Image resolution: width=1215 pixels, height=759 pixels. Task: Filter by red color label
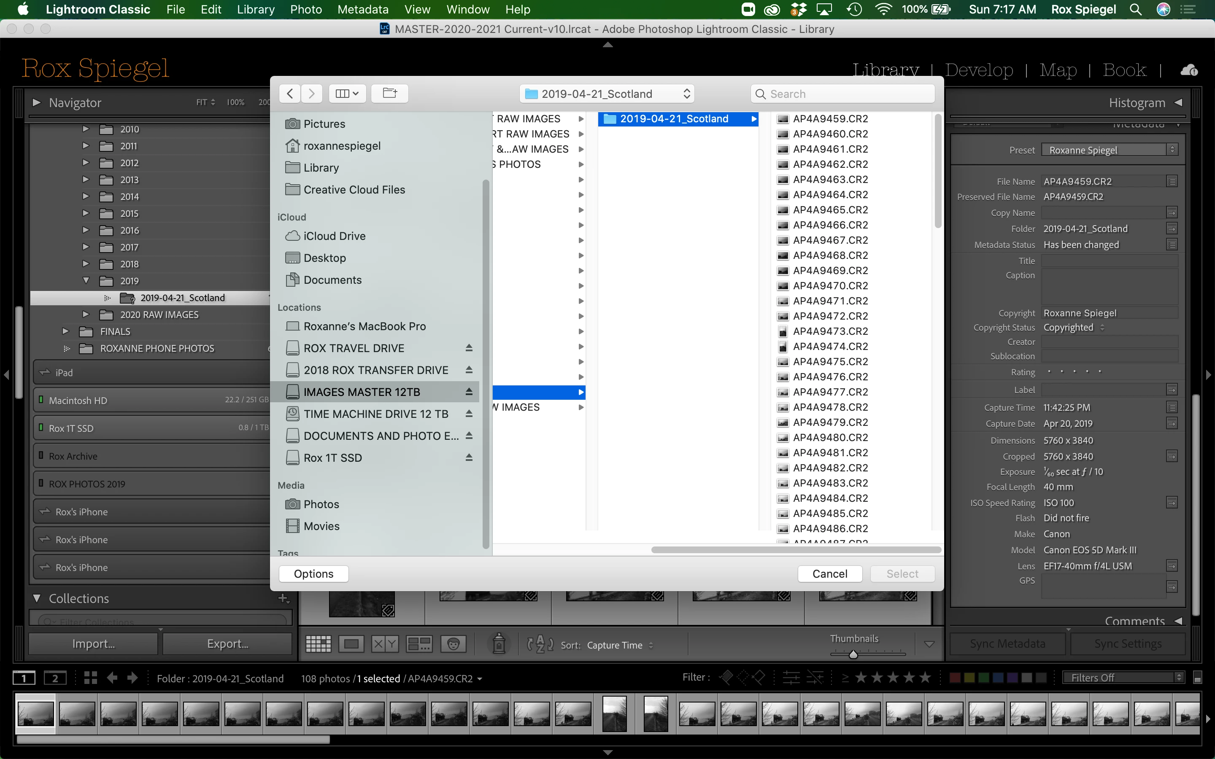955,678
